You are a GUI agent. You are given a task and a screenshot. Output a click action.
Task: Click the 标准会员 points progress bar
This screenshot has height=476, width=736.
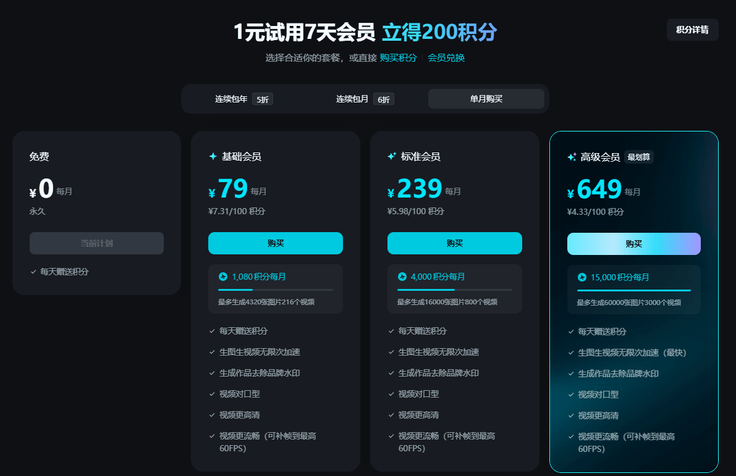454,290
